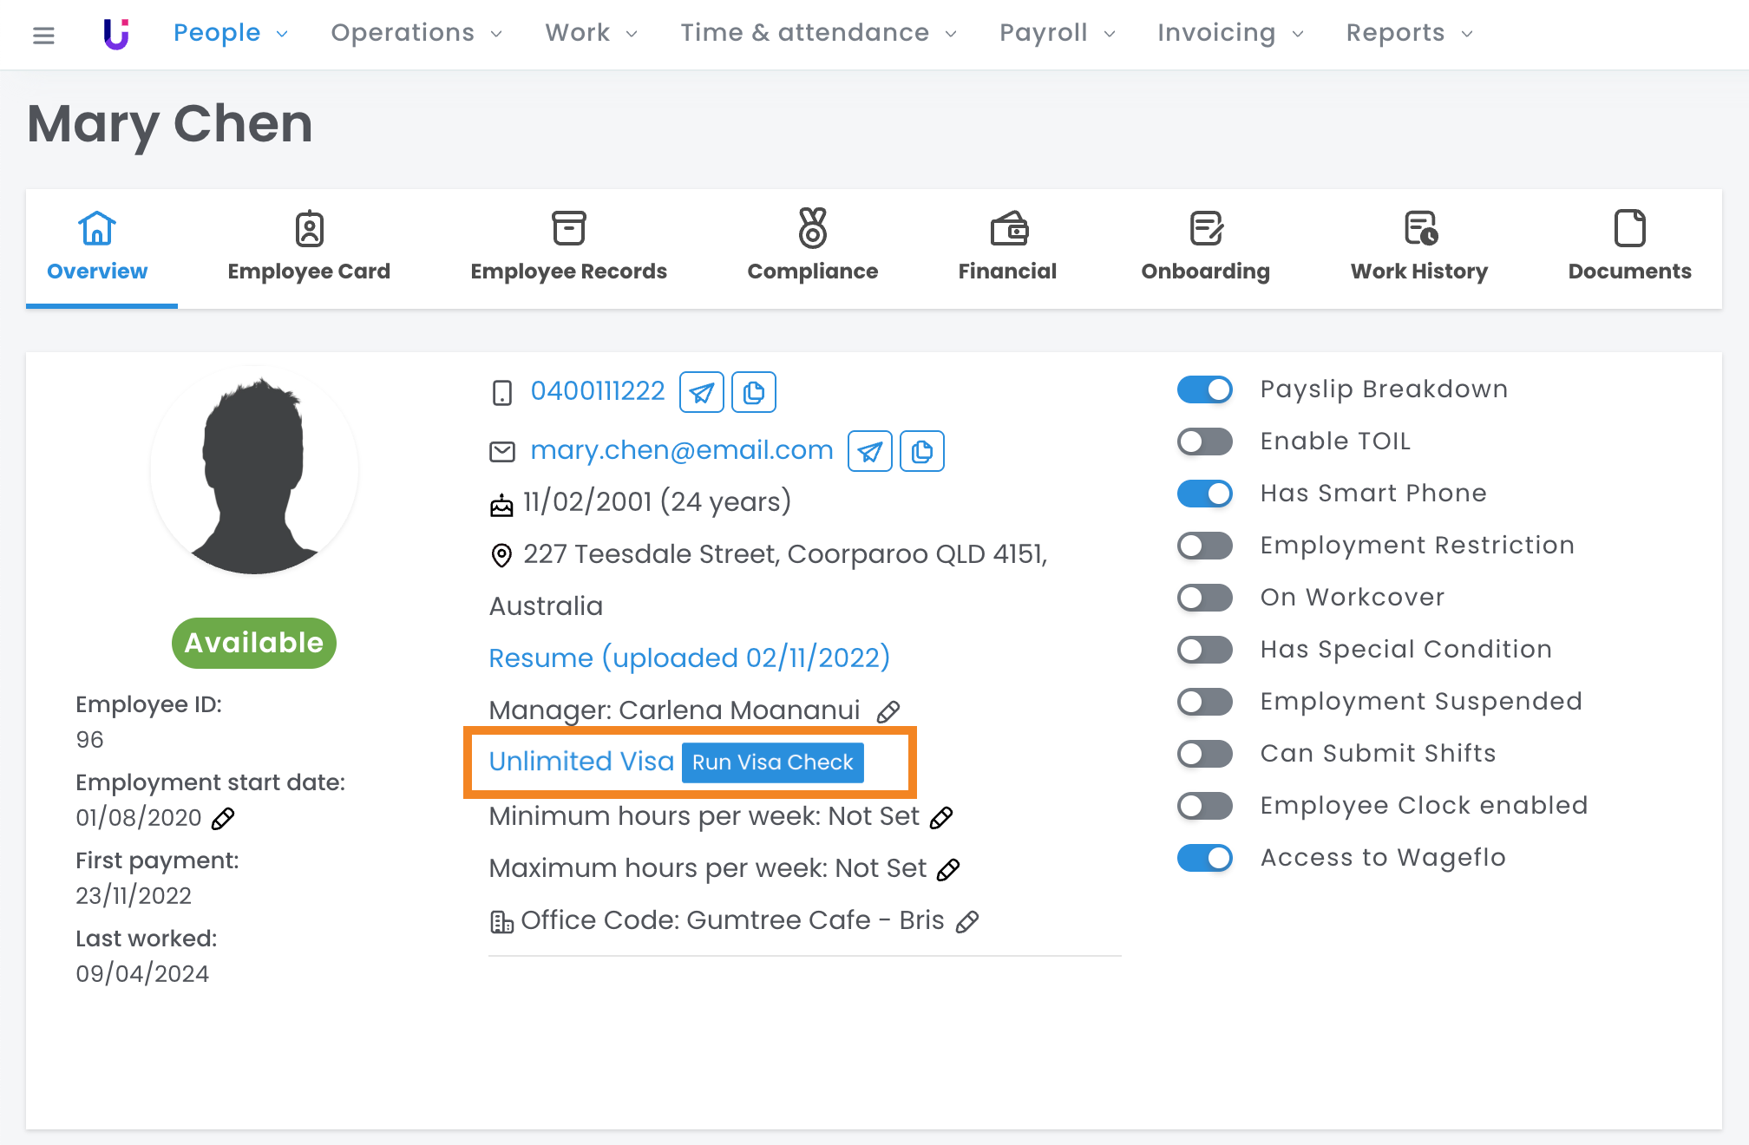This screenshot has width=1749, height=1145.
Task: Edit the Manager with pencil icon
Action: 888,712
